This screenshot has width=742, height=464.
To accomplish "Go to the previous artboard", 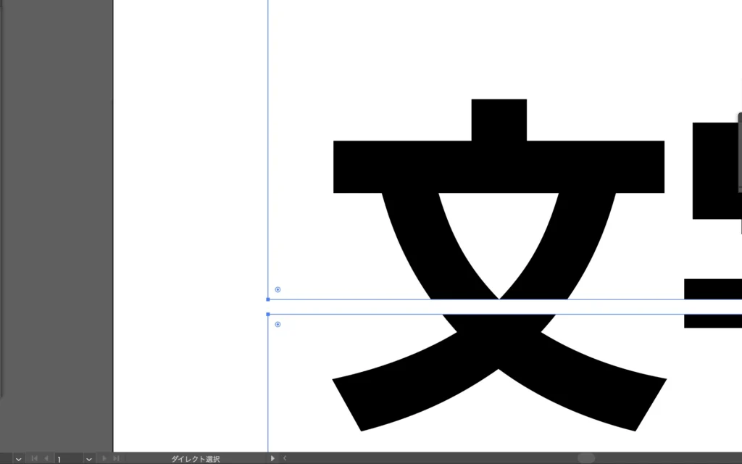I will click(x=46, y=459).
